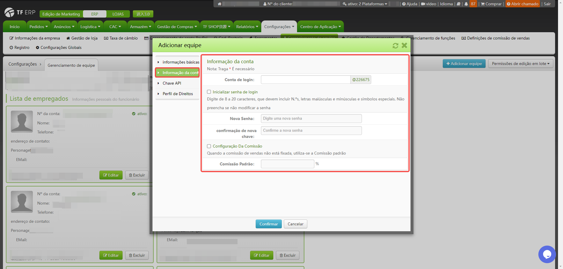
Task: Tick the Configuração Da Comissão checkbox
Action: click(209, 146)
